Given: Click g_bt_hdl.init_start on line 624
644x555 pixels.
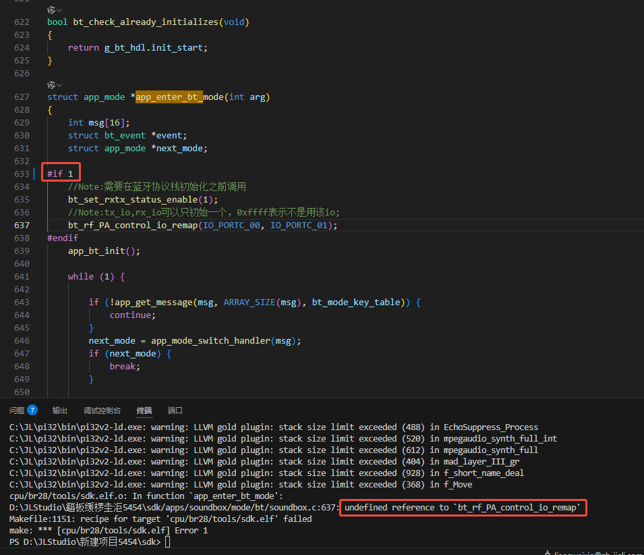Looking at the screenshot, I should coord(154,48).
